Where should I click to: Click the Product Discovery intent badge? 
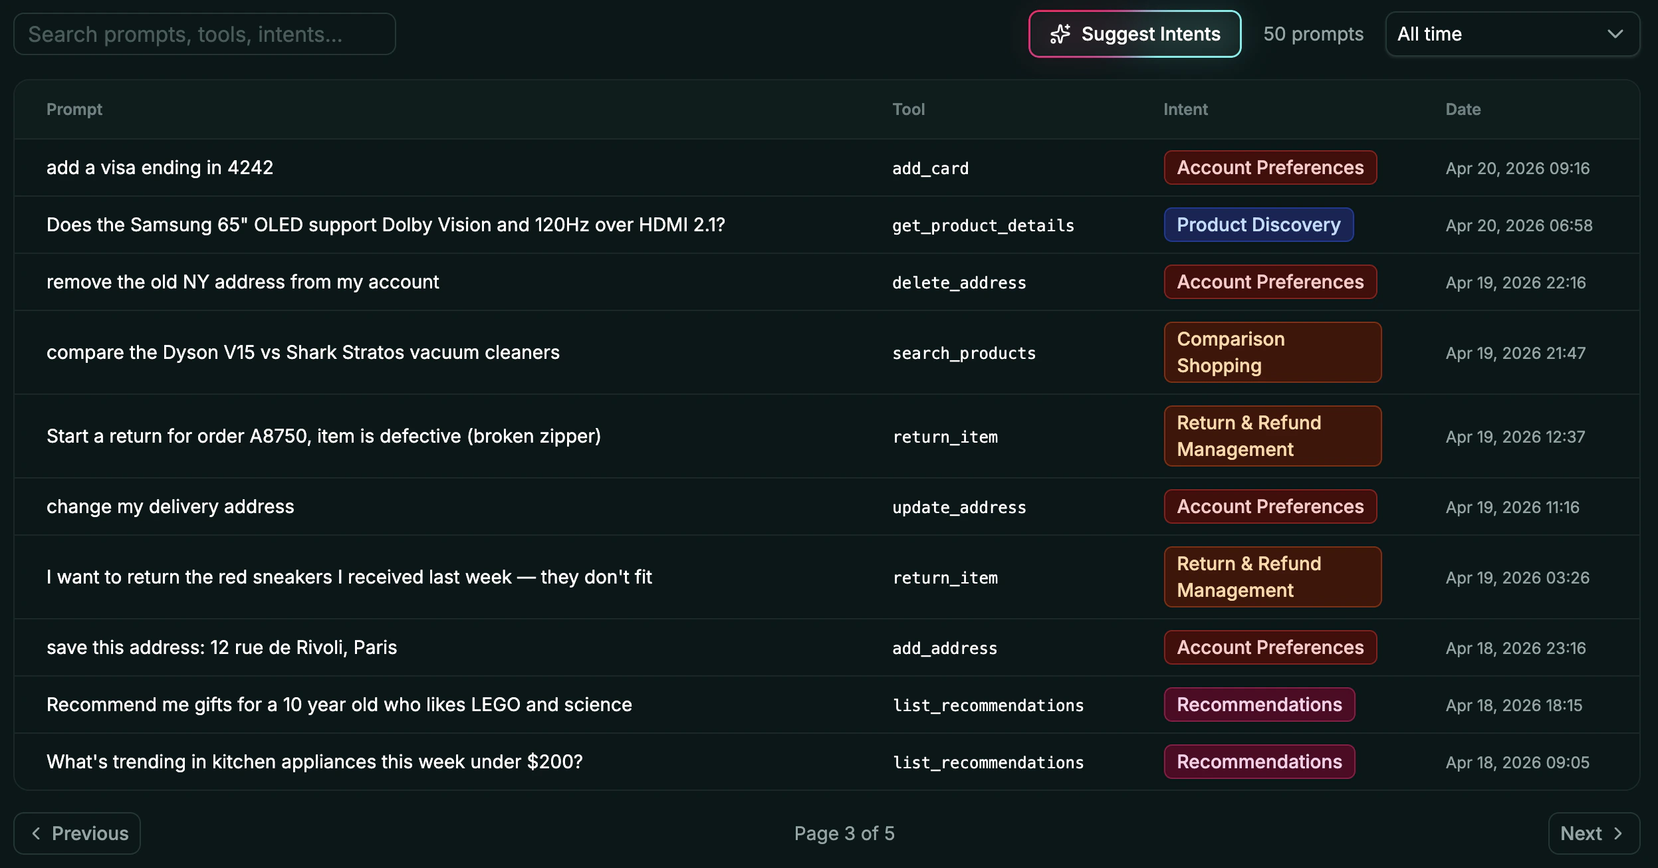coord(1258,225)
